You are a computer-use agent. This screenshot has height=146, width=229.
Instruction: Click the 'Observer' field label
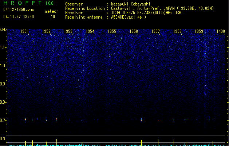74,4
